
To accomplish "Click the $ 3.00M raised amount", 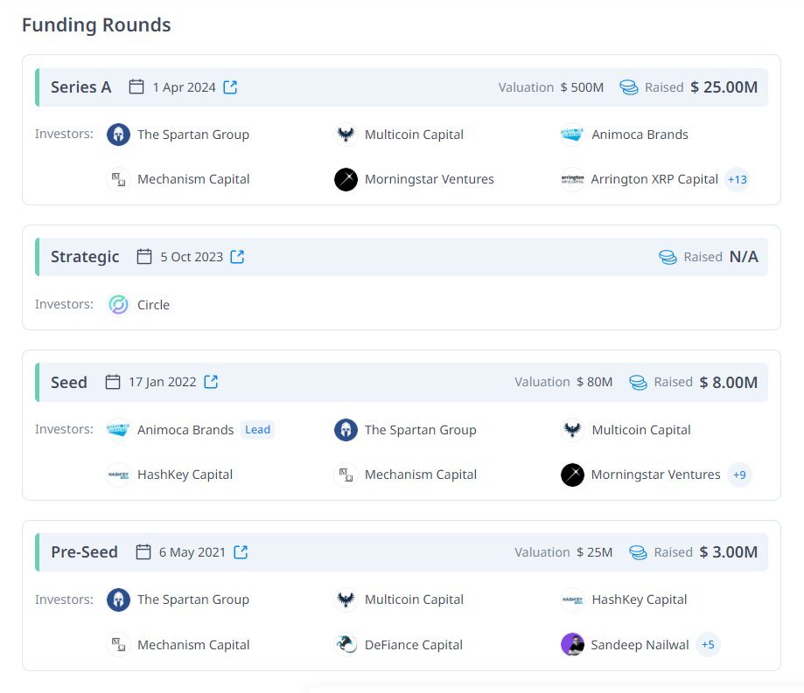I will coord(729,552).
